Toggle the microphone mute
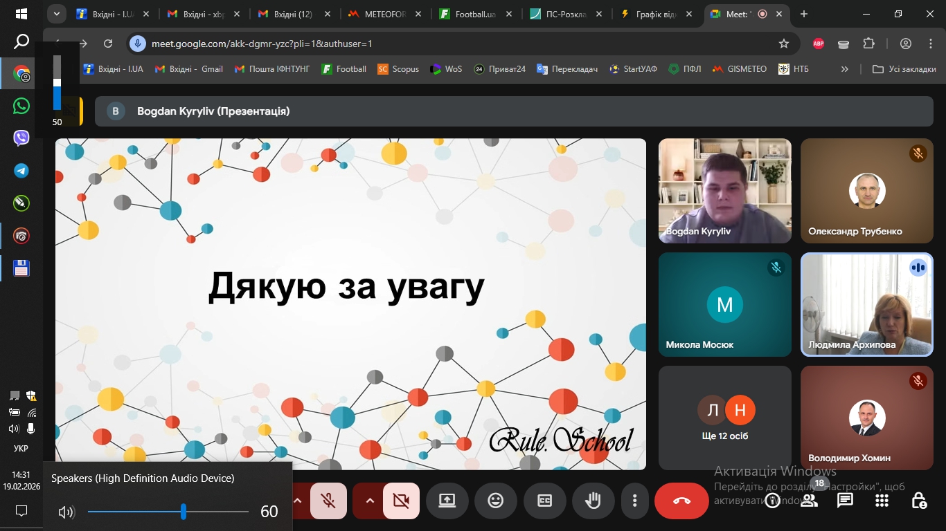The height and width of the screenshot is (531, 946). pos(328,500)
